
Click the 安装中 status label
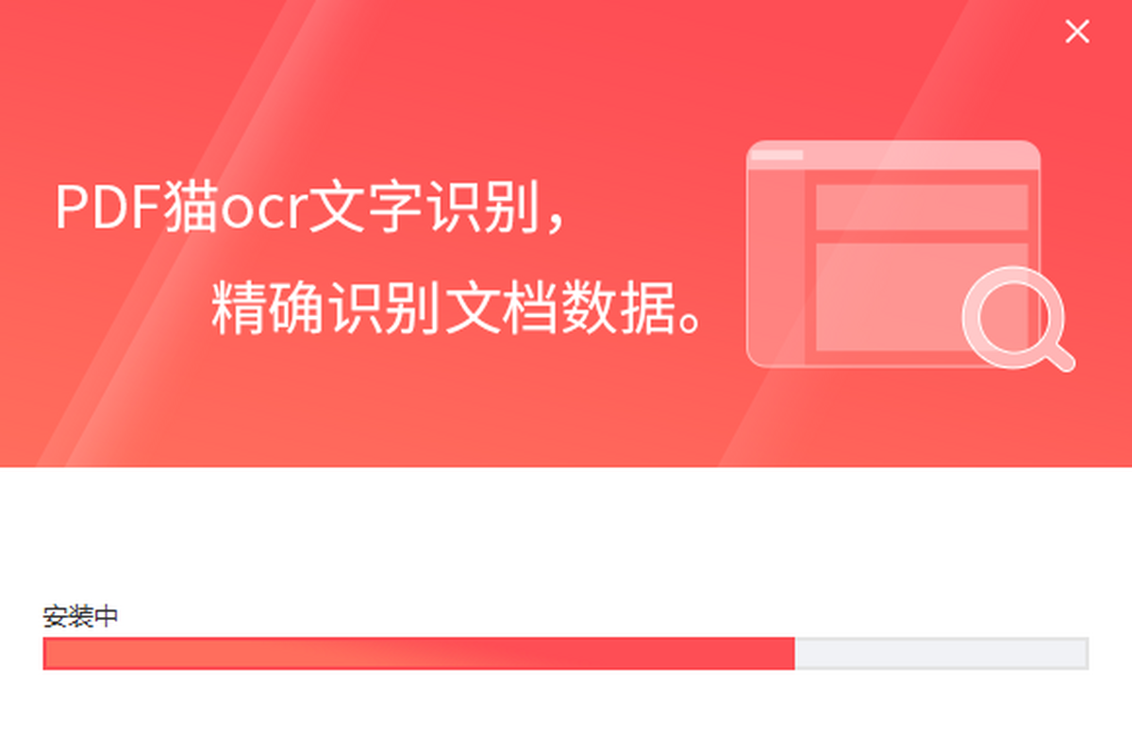[x=81, y=617]
